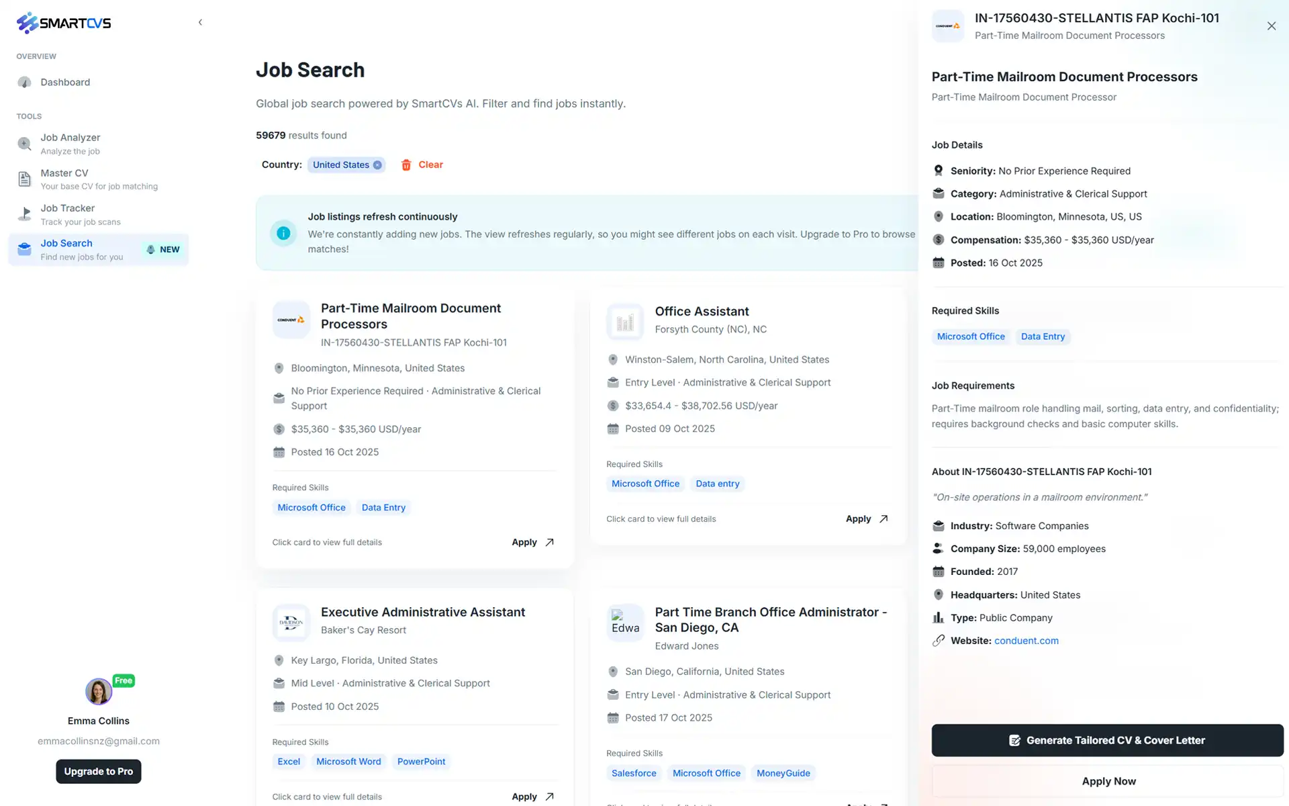Click the SmartCVs logo
The image size is (1289, 806).
62,22
